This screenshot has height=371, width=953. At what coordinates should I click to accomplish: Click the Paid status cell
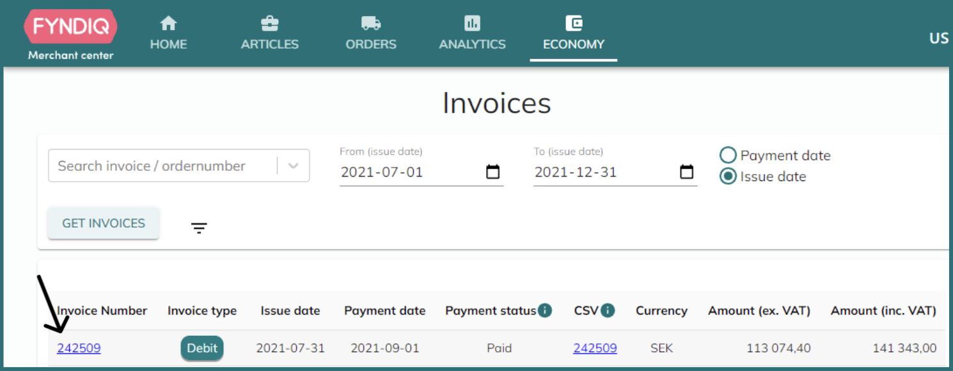[x=499, y=348]
